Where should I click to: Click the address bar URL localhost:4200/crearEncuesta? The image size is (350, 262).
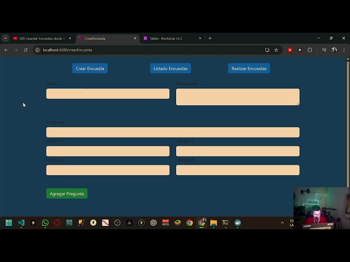click(67, 50)
